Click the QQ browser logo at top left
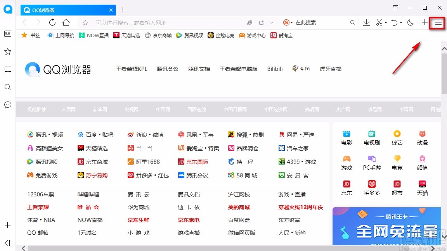Image resolution: width=447 pixels, height=251 pixels. pos(8,9)
